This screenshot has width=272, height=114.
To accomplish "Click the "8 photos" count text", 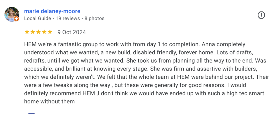I will click(x=94, y=18).
